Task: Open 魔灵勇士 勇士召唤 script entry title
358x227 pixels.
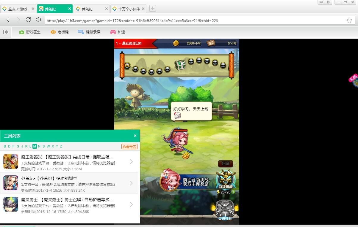Action: (67, 200)
